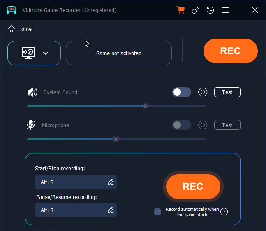Click the Game not activated box
Image resolution: width=266 pixels, height=231 pixels.
[x=119, y=53]
